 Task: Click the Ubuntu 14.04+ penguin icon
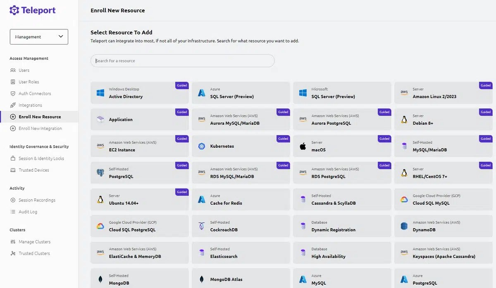coord(100,200)
